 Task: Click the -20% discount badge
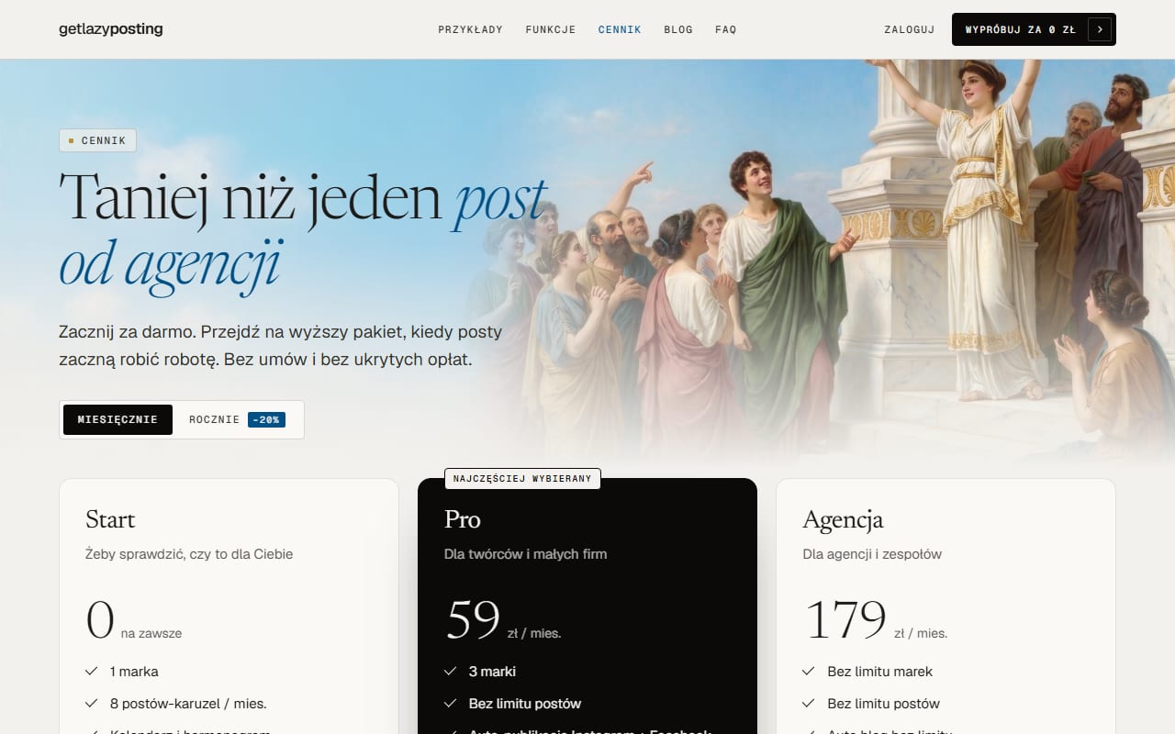[x=266, y=419]
